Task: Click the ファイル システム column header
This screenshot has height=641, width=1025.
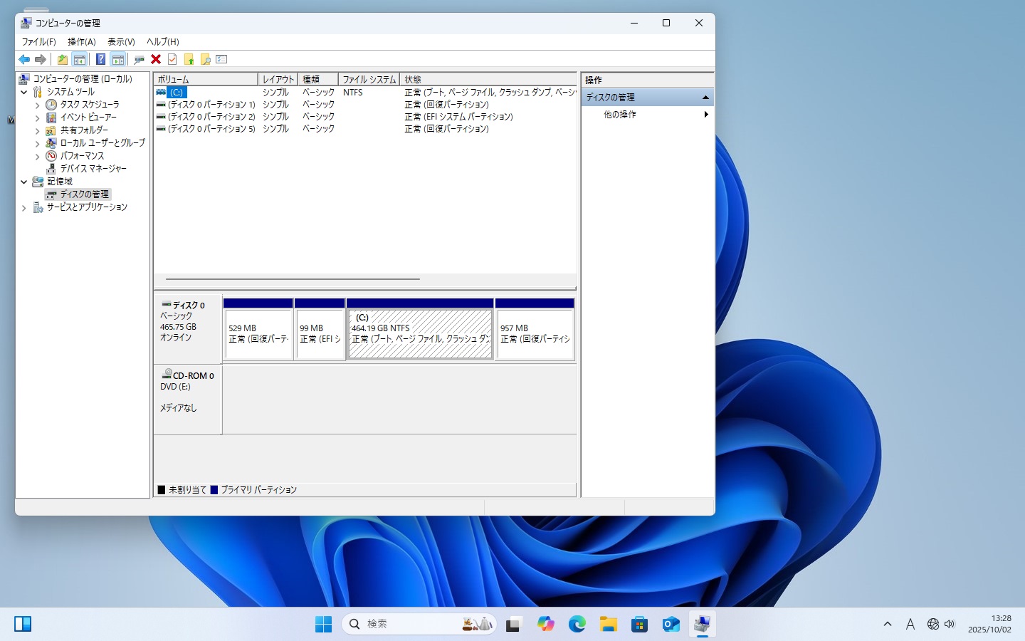Action: tap(369, 80)
